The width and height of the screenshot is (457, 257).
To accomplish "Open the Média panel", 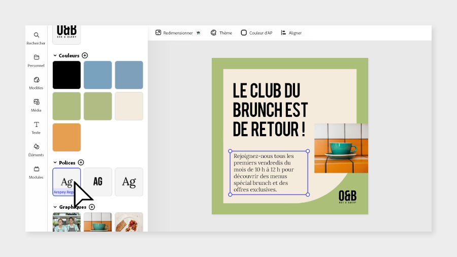I will [36, 106].
